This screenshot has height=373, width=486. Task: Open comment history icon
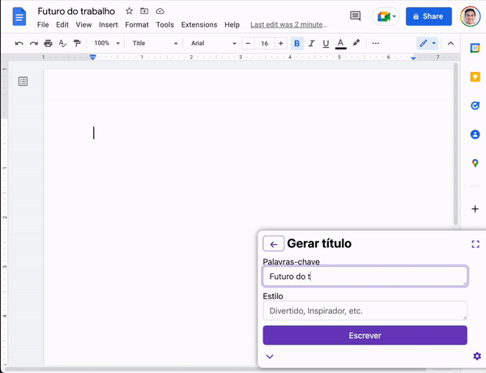point(355,16)
